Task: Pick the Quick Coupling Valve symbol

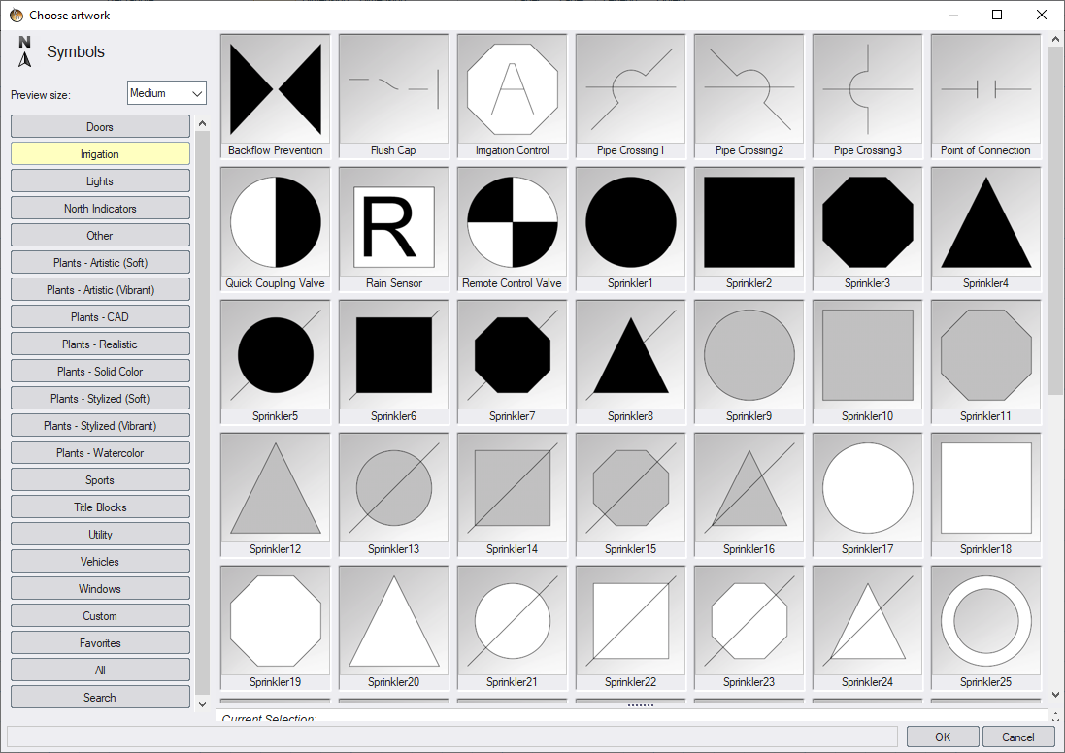Action: click(x=275, y=230)
